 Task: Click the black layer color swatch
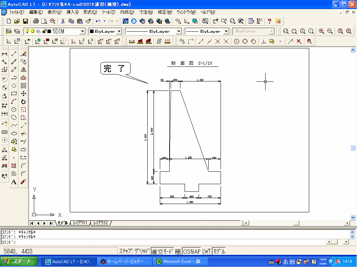click(x=49, y=31)
